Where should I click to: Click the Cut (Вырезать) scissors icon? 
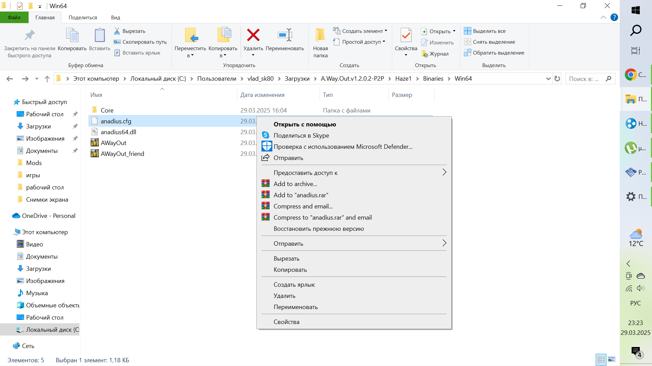(117, 31)
